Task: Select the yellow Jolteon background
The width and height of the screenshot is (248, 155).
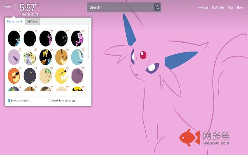Action: tap(61, 76)
